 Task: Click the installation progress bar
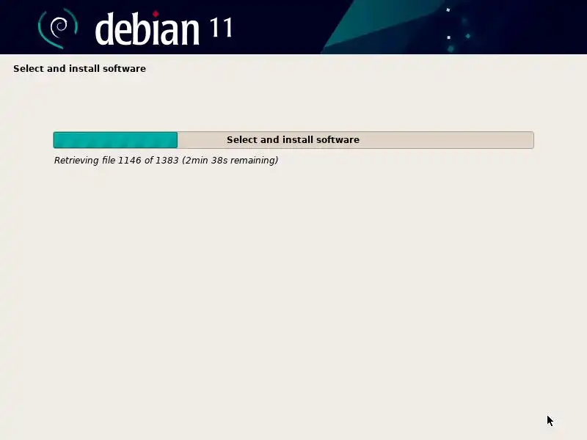293,140
